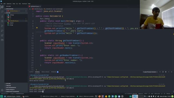Screen dimensions: 174x98
Task: Click Spaces indentation setting in status bar
Action: [x=141, y=94]
